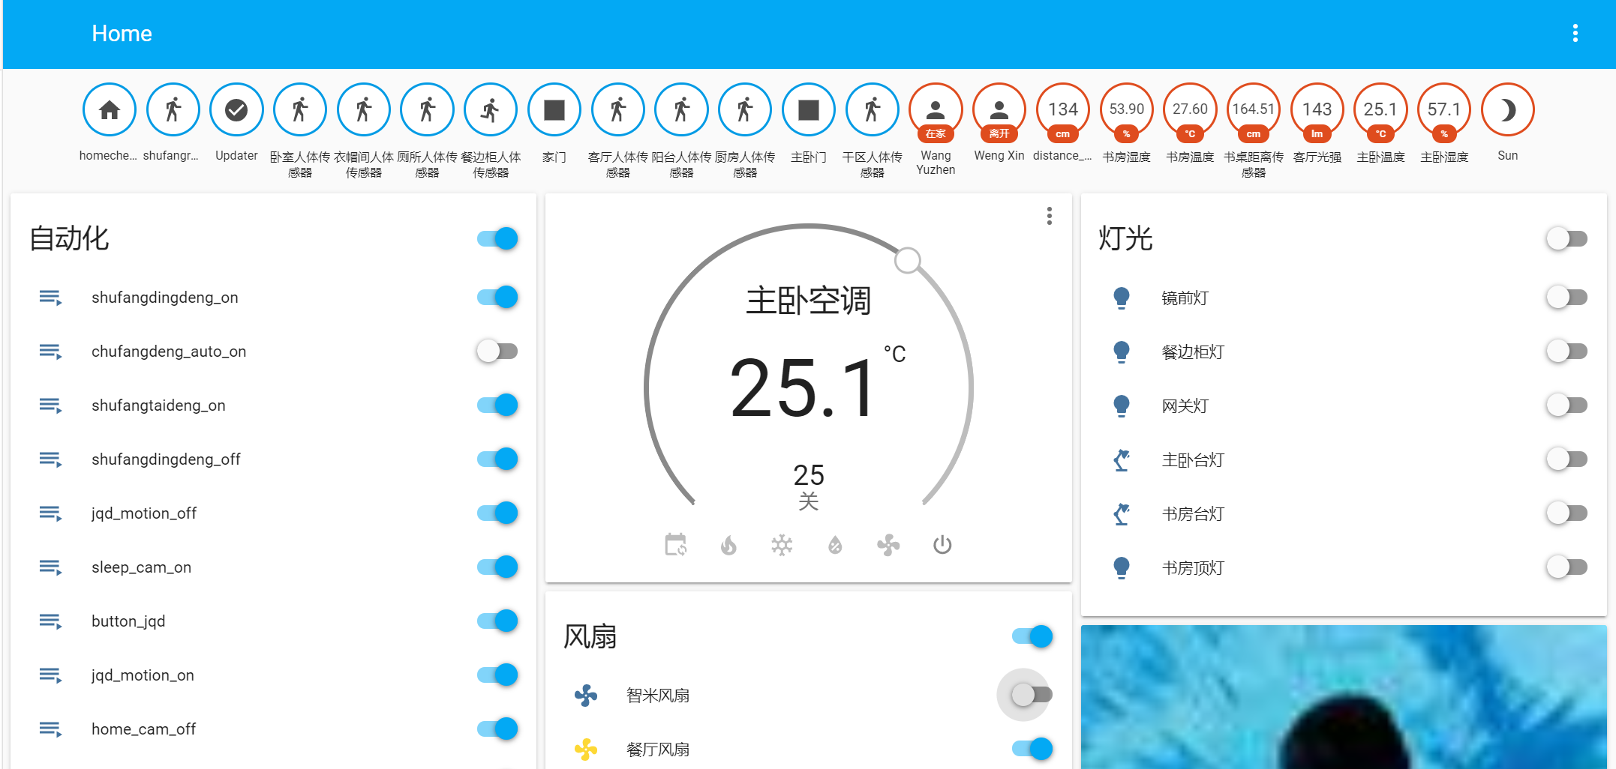Viewport: 1616px width, 769px height.
Task: Turn off the 餐厅风扇 fan
Action: (1032, 749)
